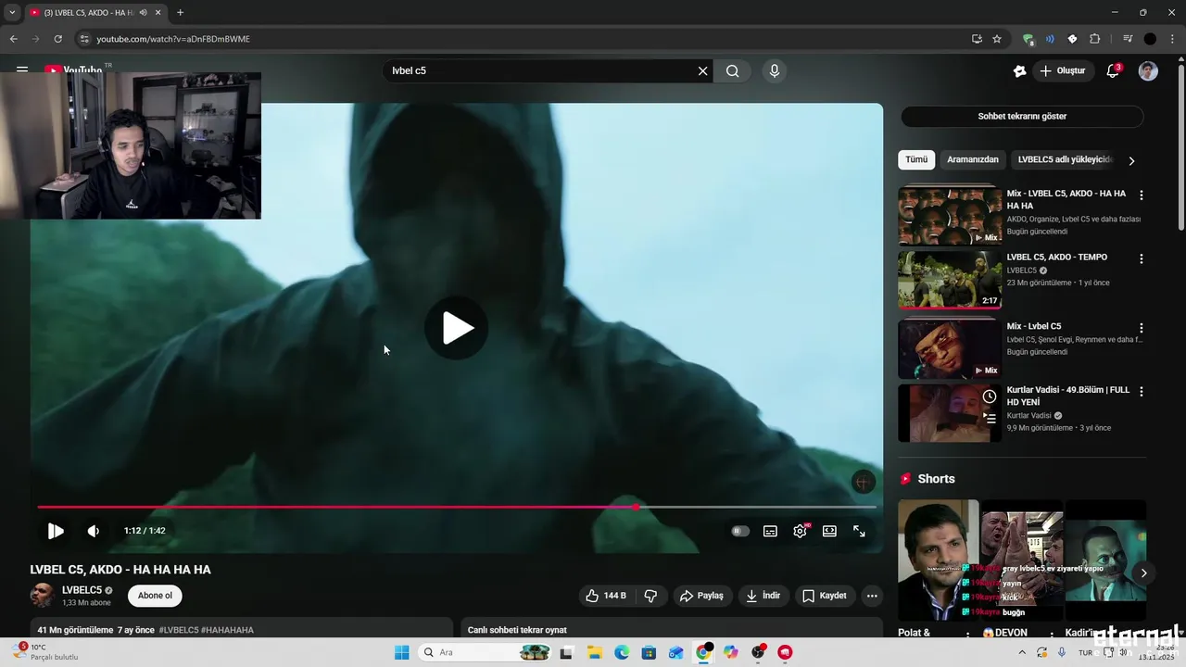The width and height of the screenshot is (1186, 667).
Task: Dislike the video with thumbs down
Action: coord(650,596)
